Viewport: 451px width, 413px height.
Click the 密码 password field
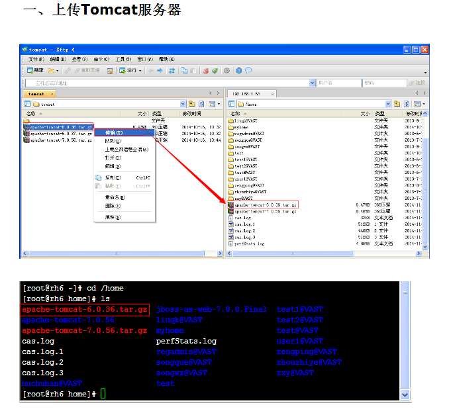point(385,83)
